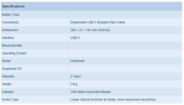Click the Dimensions row label
This screenshot has height=105, width=184.
10,30
